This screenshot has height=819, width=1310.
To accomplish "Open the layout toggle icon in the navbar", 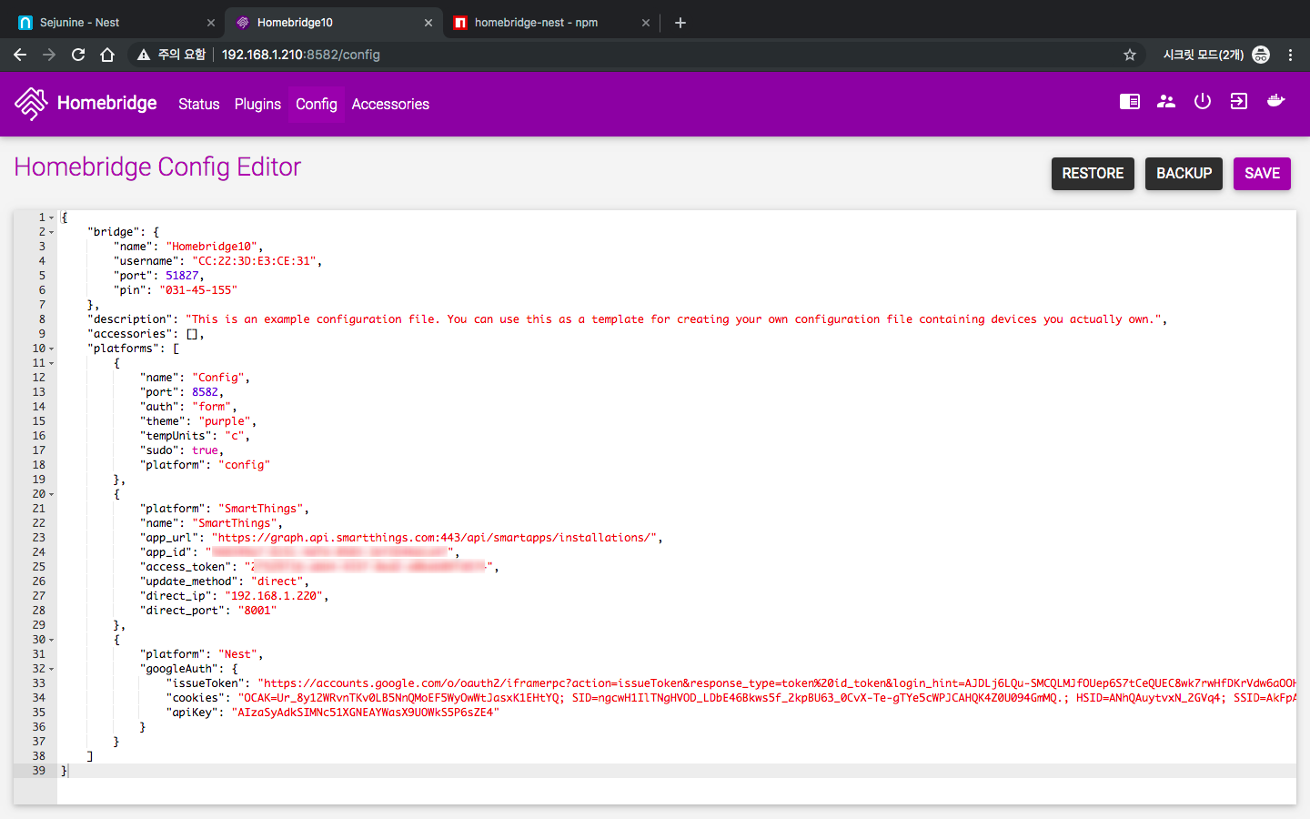I will pos(1130,102).
